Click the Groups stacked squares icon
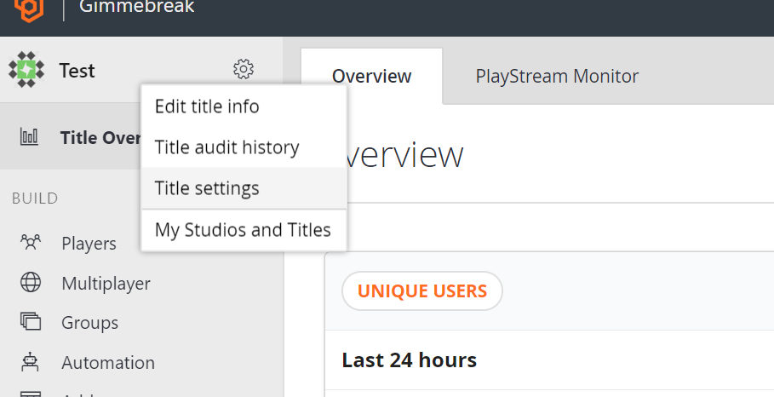The height and width of the screenshot is (397, 774). tap(31, 322)
